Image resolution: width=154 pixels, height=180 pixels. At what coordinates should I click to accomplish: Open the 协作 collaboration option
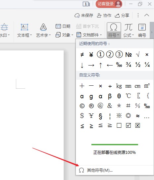pyautogui.click(x=104, y=15)
